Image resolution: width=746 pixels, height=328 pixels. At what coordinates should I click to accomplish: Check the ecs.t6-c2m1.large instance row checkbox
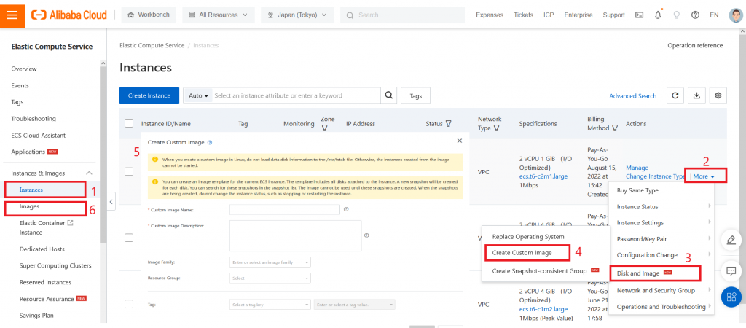tap(129, 171)
